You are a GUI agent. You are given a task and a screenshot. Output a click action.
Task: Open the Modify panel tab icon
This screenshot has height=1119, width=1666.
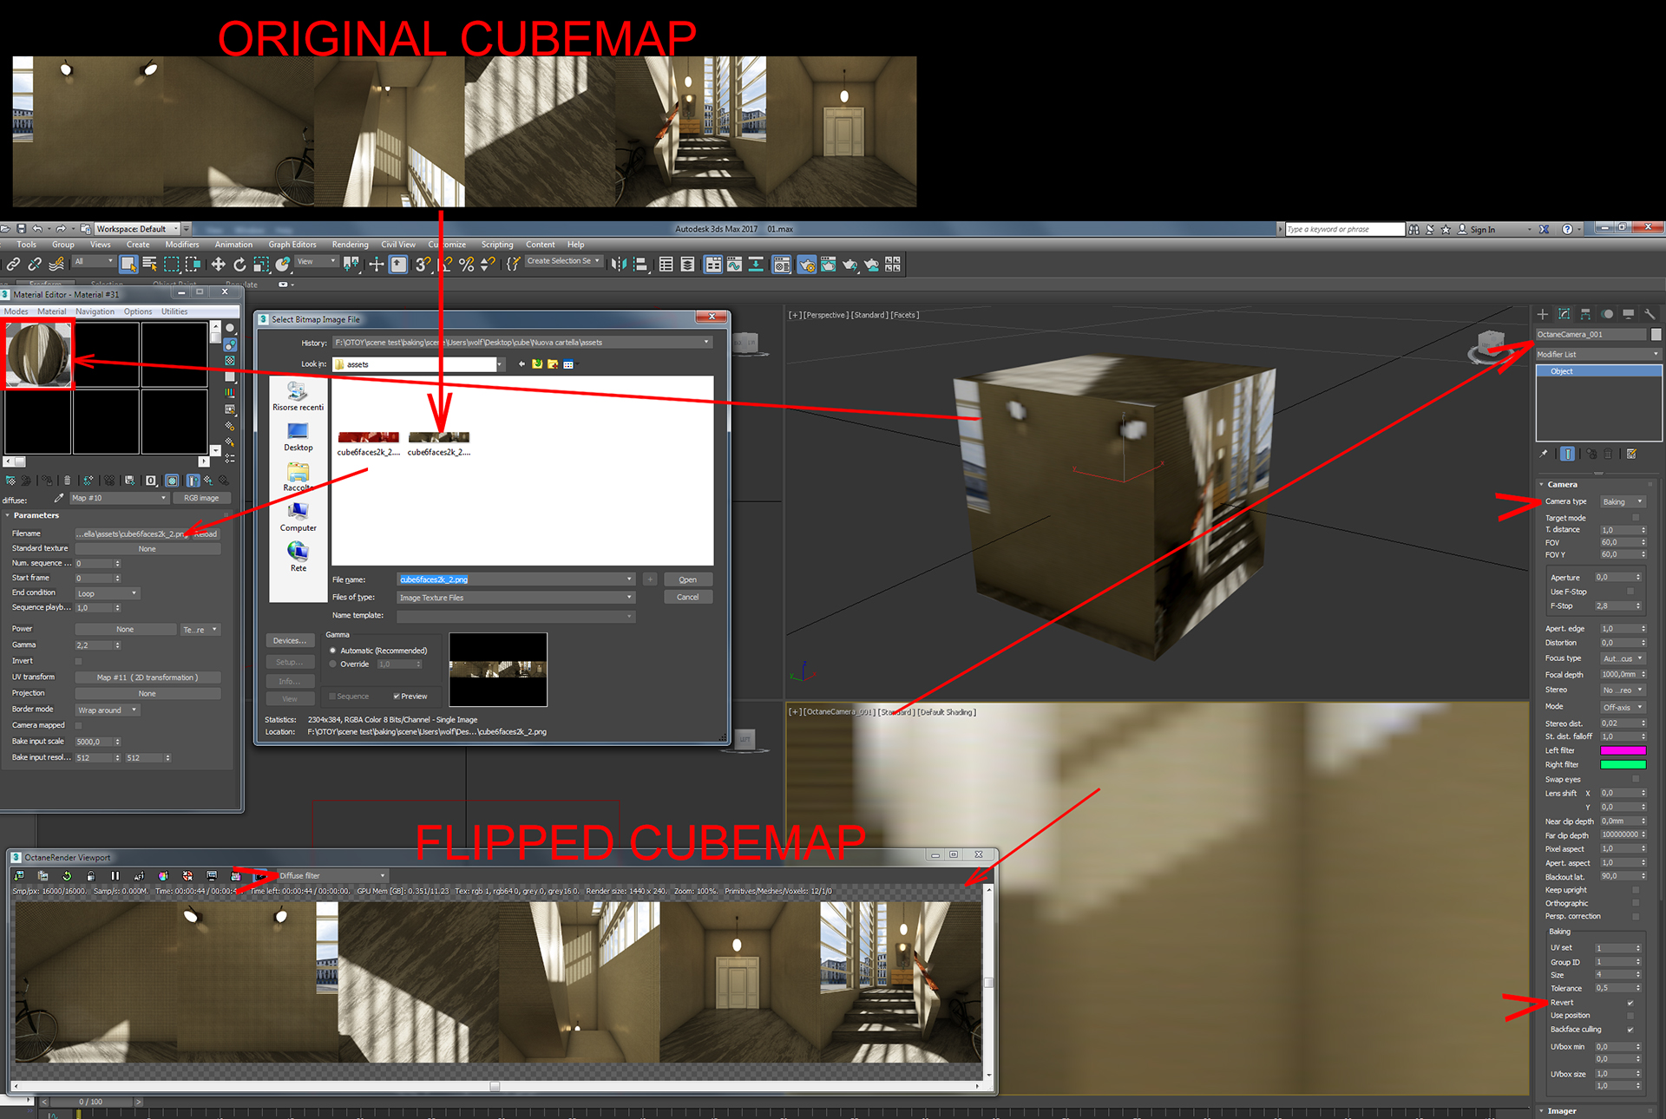(x=1564, y=314)
